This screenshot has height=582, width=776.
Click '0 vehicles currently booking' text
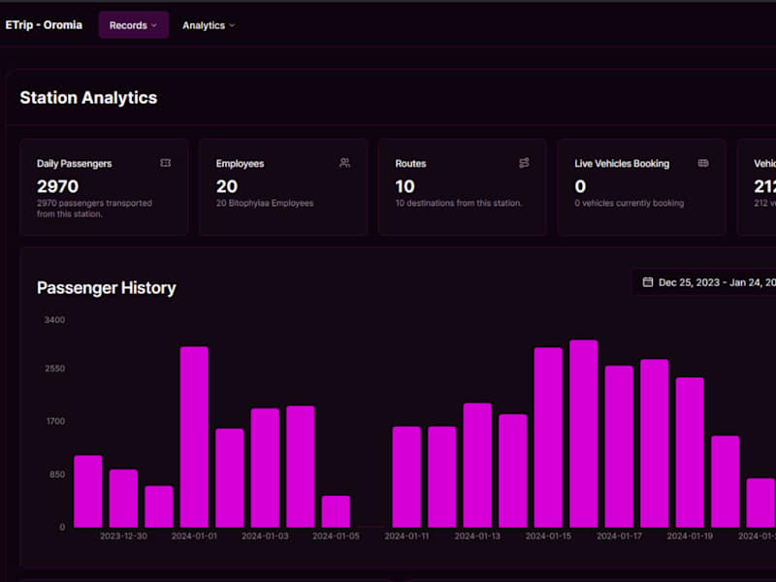[629, 203]
